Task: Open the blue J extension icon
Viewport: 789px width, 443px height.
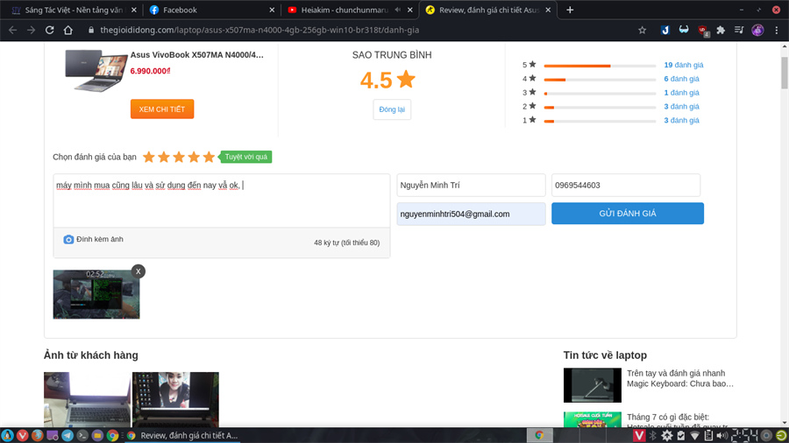Action: point(665,30)
